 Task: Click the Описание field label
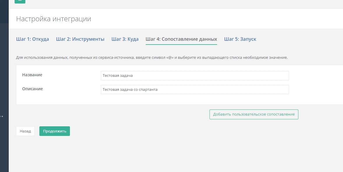[32, 89]
